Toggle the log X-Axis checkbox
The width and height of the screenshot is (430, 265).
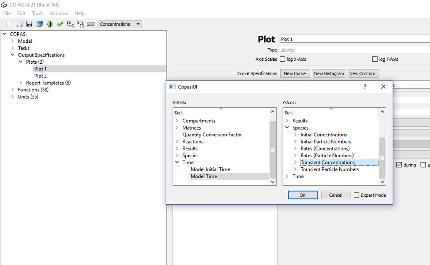pos(282,59)
